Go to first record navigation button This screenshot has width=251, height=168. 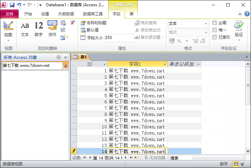tap(84, 158)
